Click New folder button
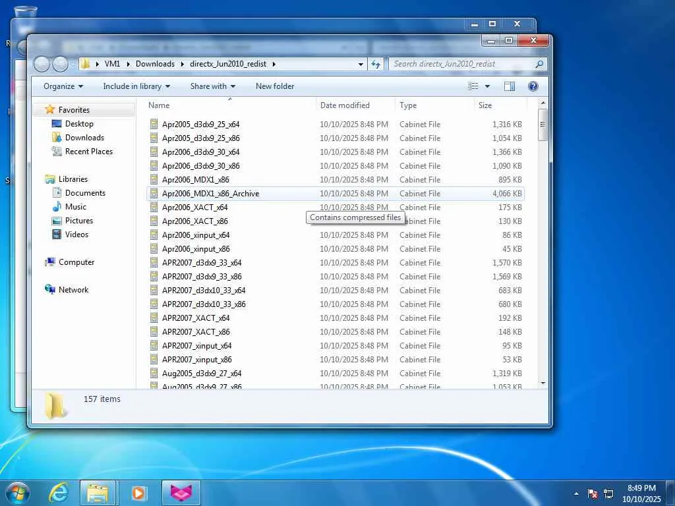Viewport: 675px width, 506px height. click(x=275, y=86)
